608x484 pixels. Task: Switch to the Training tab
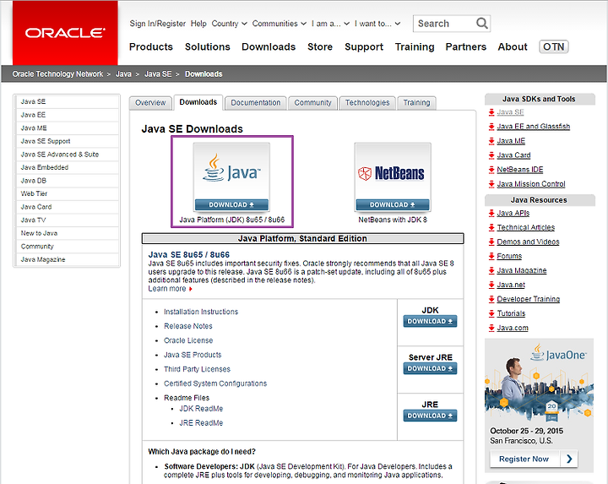point(416,103)
